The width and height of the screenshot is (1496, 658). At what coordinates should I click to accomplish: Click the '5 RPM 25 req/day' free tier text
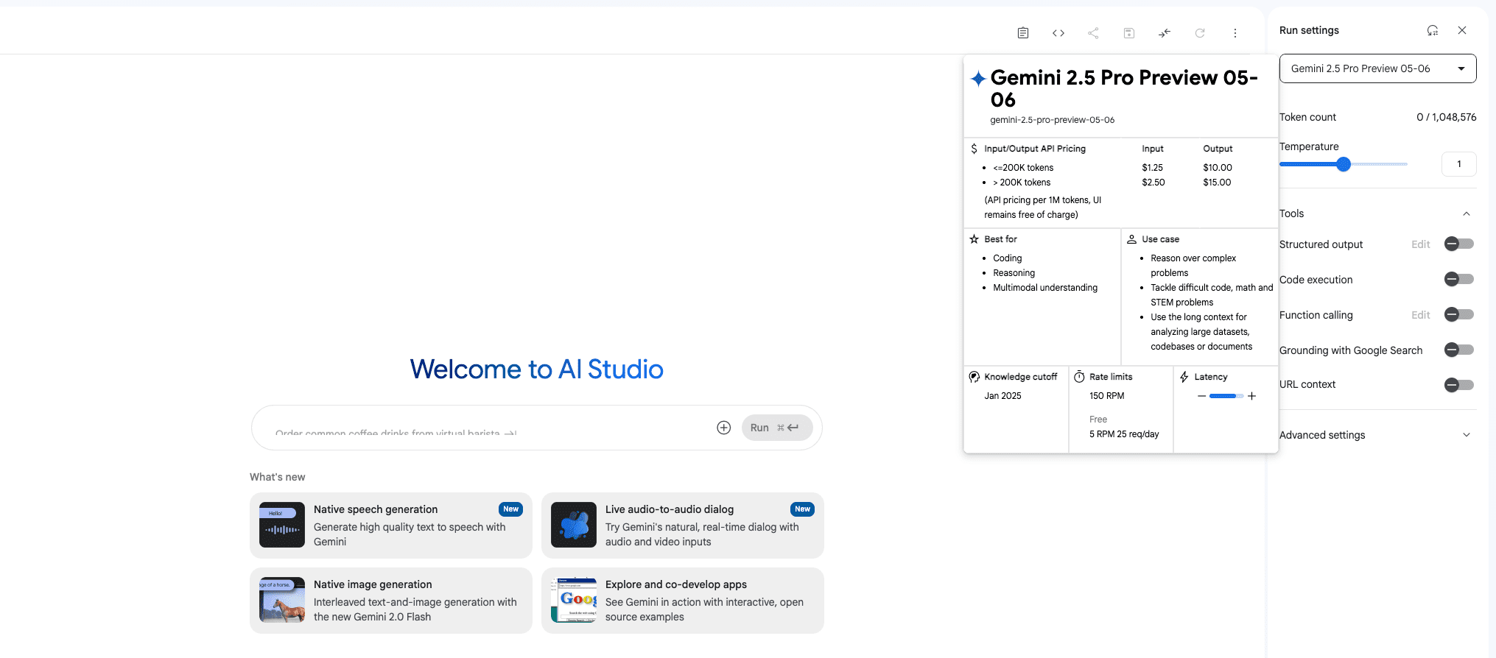coord(1124,434)
